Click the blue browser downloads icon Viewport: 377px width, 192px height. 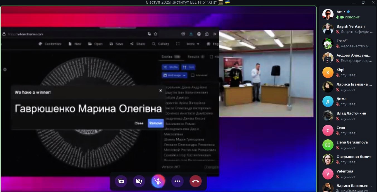[x=191, y=34]
